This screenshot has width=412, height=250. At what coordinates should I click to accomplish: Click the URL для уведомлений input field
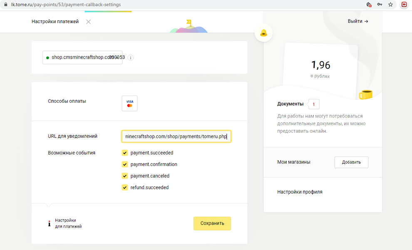pyautogui.click(x=176, y=136)
